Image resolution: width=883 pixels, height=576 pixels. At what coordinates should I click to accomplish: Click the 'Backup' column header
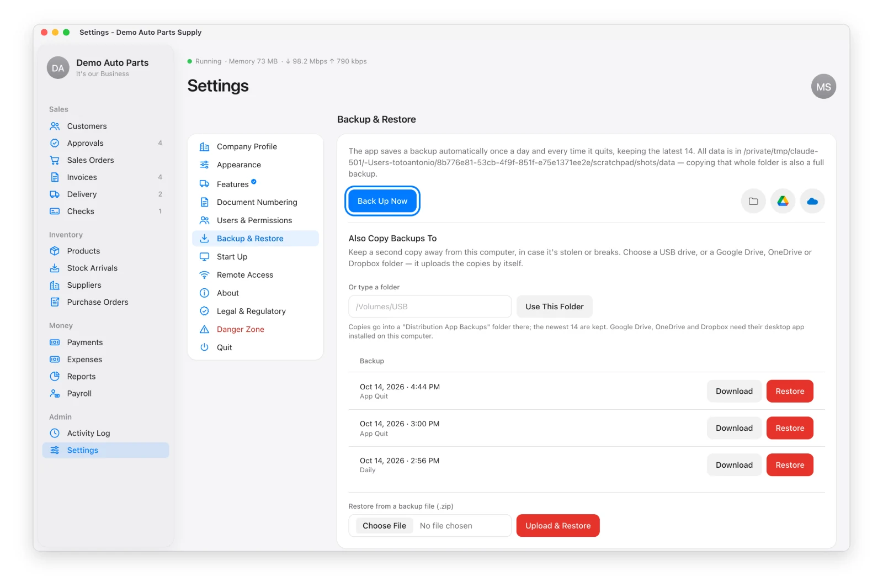[372, 361]
